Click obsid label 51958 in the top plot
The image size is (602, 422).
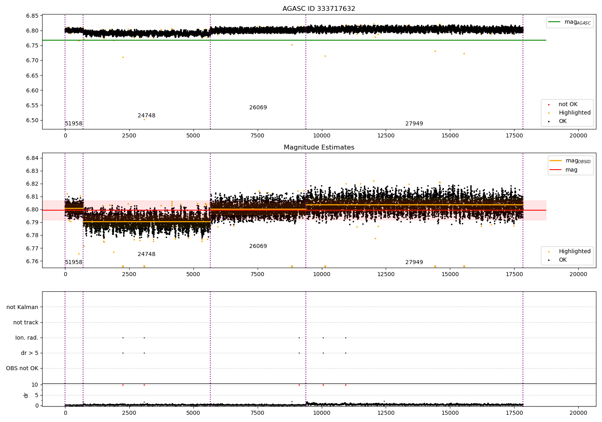coord(73,124)
